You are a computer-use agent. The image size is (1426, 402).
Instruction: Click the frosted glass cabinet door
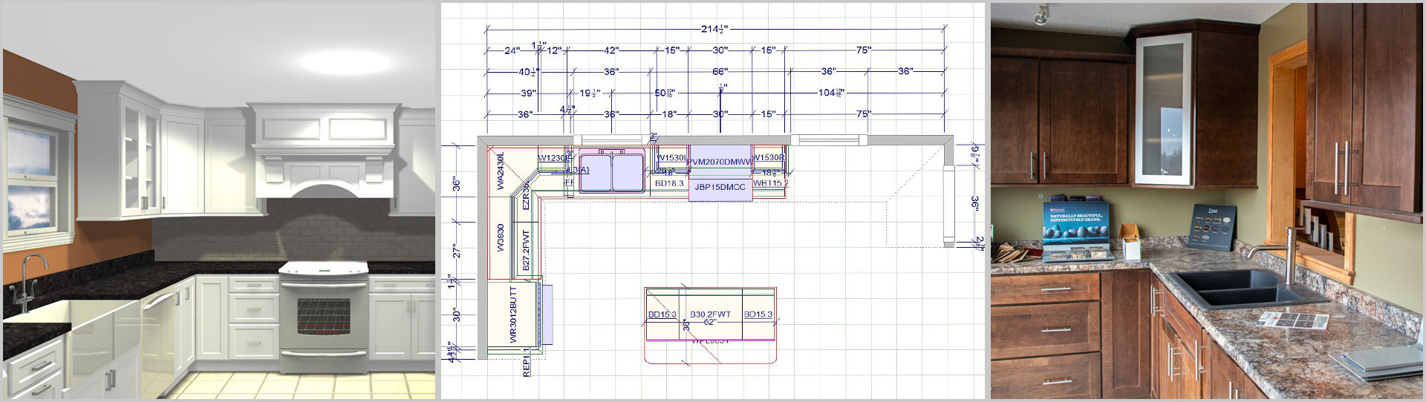[1162, 110]
